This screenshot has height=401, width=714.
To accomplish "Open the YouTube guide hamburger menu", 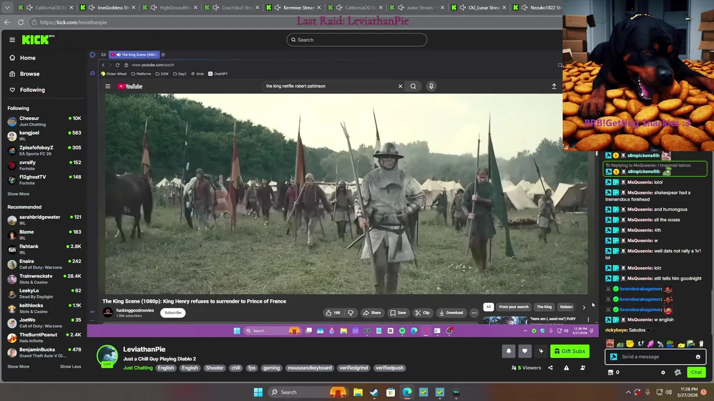I will pos(108,86).
